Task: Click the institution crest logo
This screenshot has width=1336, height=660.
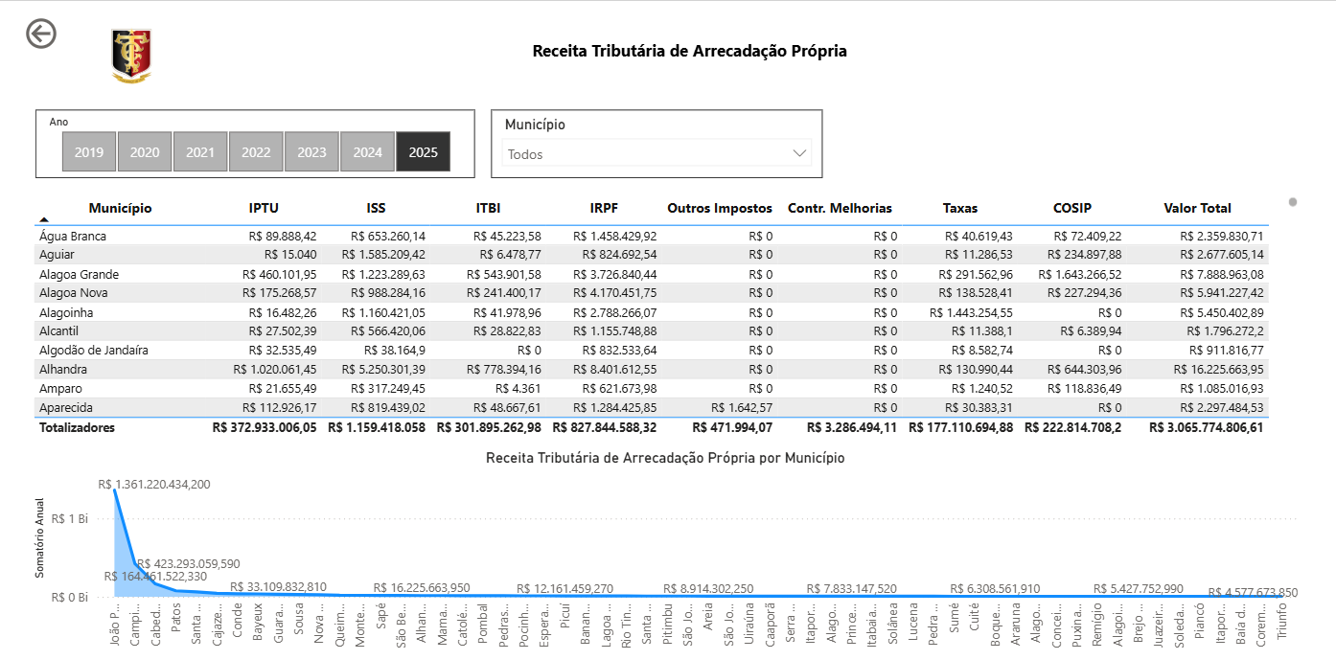Action: pyautogui.click(x=131, y=56)
